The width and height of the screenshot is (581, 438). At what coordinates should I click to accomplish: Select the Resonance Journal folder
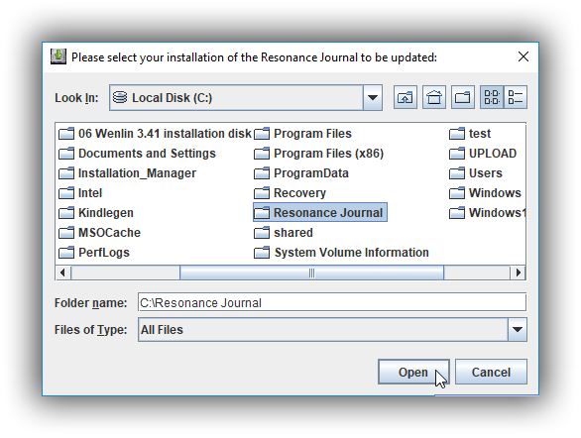(320, 212)
